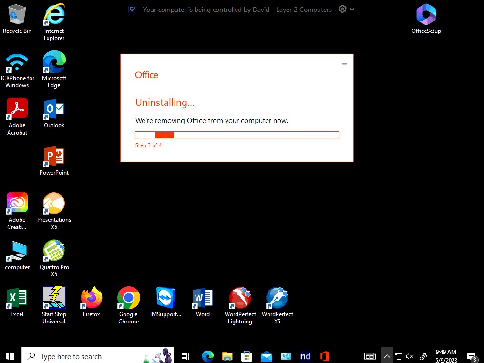Select Outlook desktop shortcut
484x363 pixels.
tap(54, 113)
